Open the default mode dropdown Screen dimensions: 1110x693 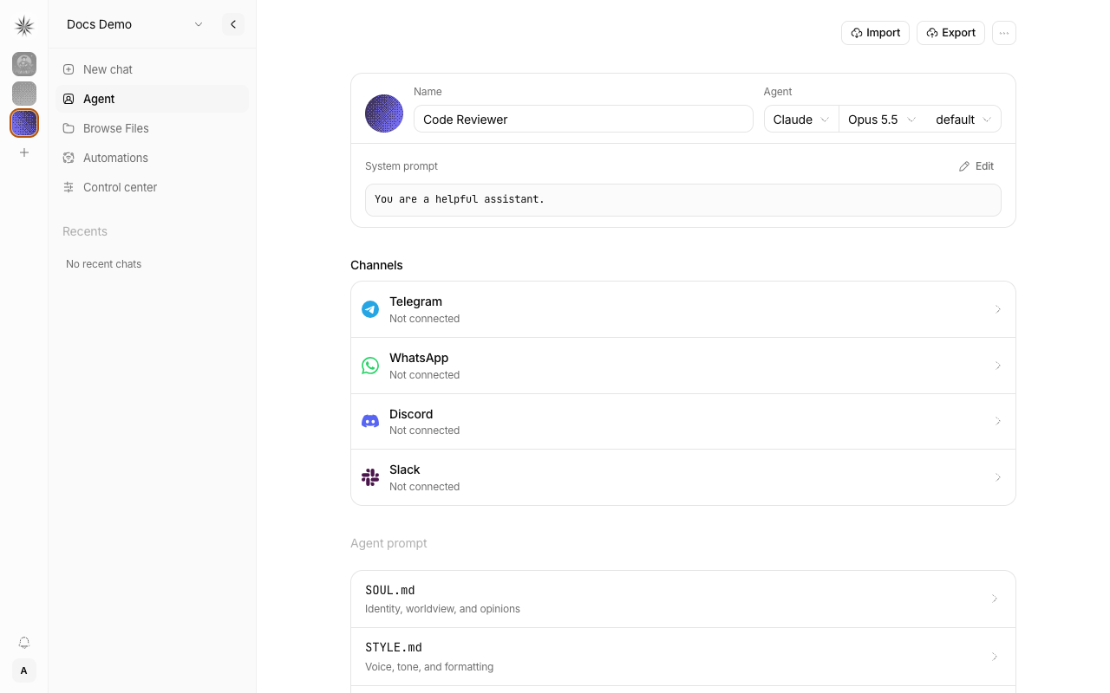pyautogui.click(x=963, y=120)
